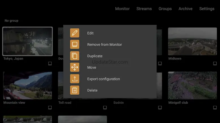The height and width of the screenshot is (123, 220).
Task: Toggle monitor icon under Minigolf club
Action: [215, 108]
